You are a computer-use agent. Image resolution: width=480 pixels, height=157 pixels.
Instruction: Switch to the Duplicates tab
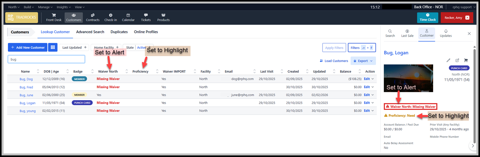pyautogui.click(x=119, y=32)
